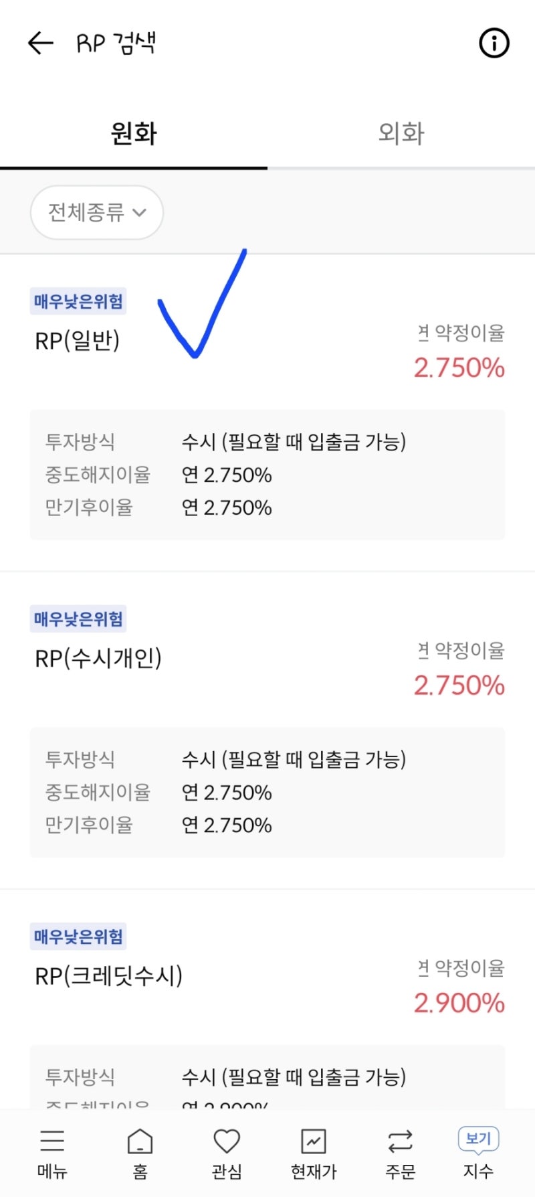
Task: Tap RP(일반) 2.750% interest rate
Action: click(459, 368)
